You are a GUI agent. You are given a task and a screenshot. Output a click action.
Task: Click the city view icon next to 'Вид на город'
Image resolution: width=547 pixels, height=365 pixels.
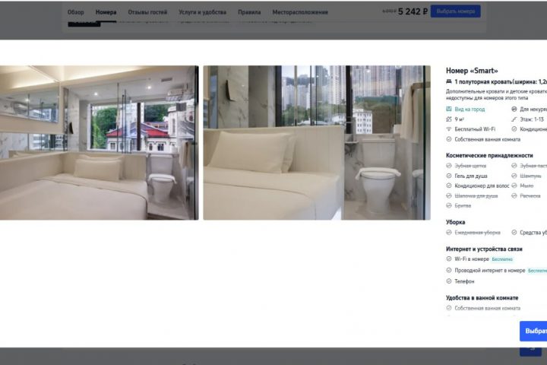[449, 109]
